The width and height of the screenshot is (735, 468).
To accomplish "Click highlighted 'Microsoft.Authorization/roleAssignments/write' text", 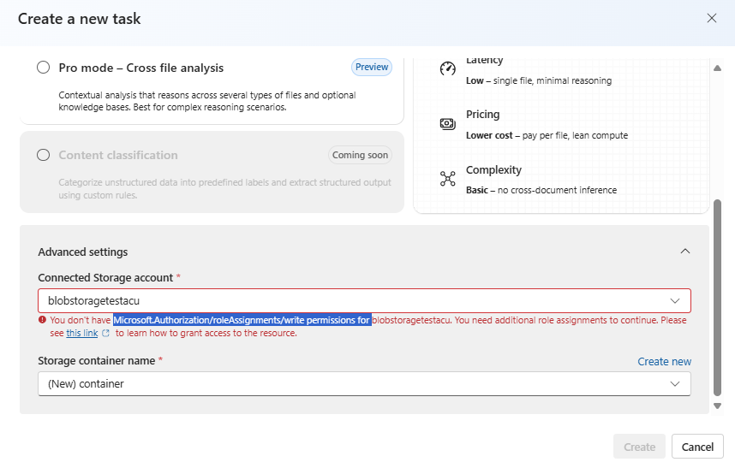I will point(242,320).
